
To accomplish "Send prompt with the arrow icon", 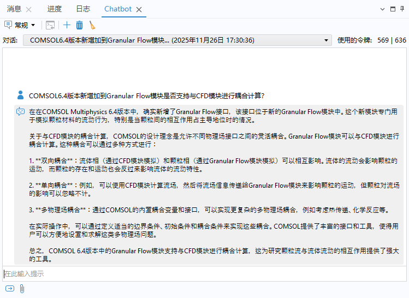I will (10, 288).
